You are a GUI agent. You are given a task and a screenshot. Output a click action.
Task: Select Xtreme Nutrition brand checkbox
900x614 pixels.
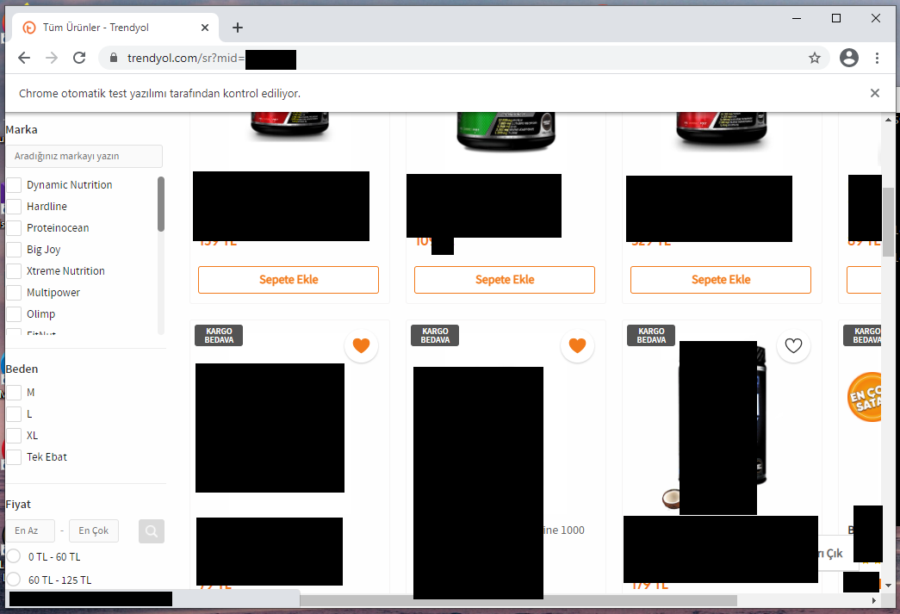click(x=15, y=271)
